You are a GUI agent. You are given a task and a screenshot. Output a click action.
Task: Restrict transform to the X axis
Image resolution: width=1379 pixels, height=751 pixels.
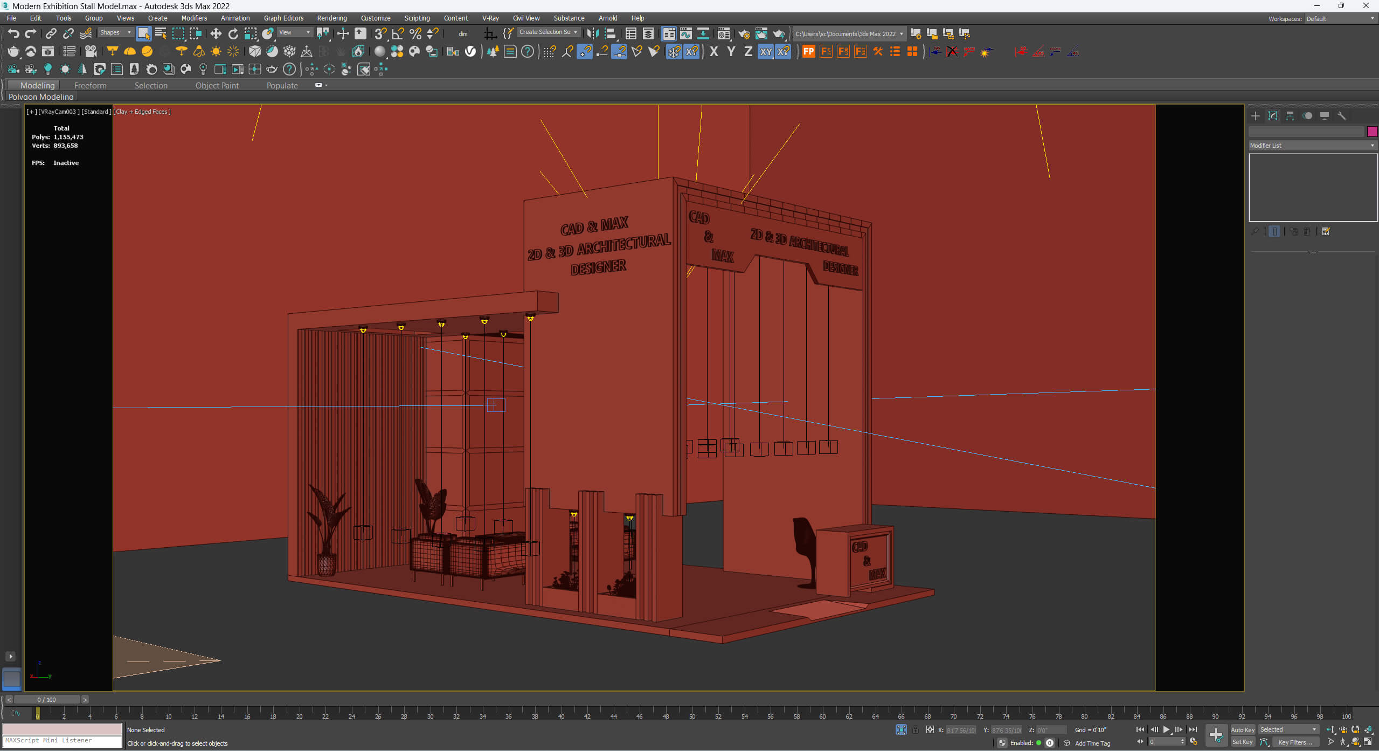pos(714,51)
